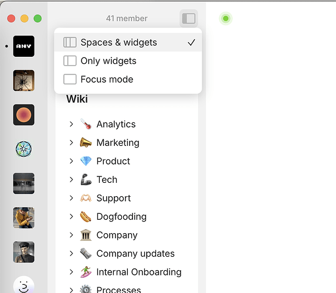336x293 pixels.
Task: Click the sidebar layout toggle icon
Action: click(x=189, y=18)
